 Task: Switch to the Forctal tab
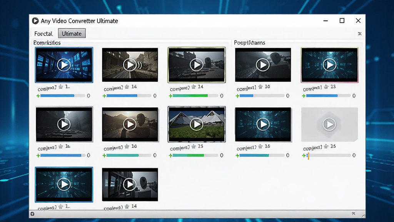tap(43, 34)
